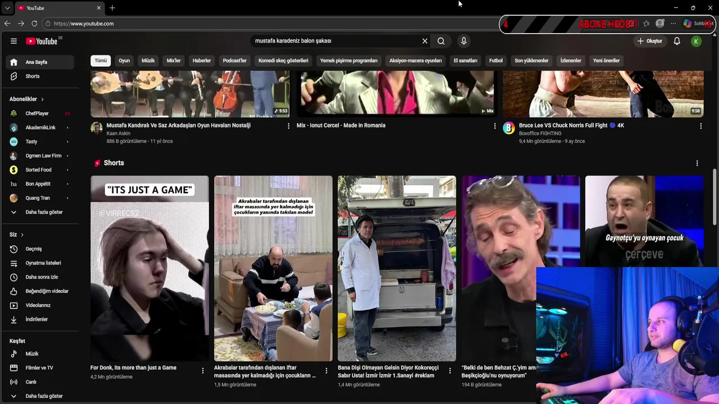Open Canlı in sidebar
719x404 pixels.
pos(40,382)
